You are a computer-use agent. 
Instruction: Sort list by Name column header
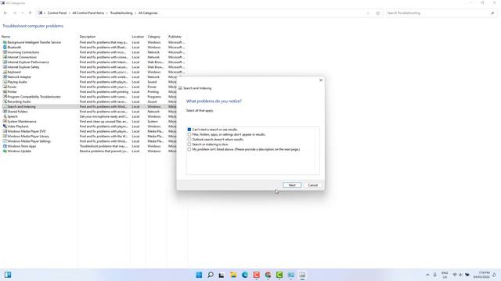[5, 37]
